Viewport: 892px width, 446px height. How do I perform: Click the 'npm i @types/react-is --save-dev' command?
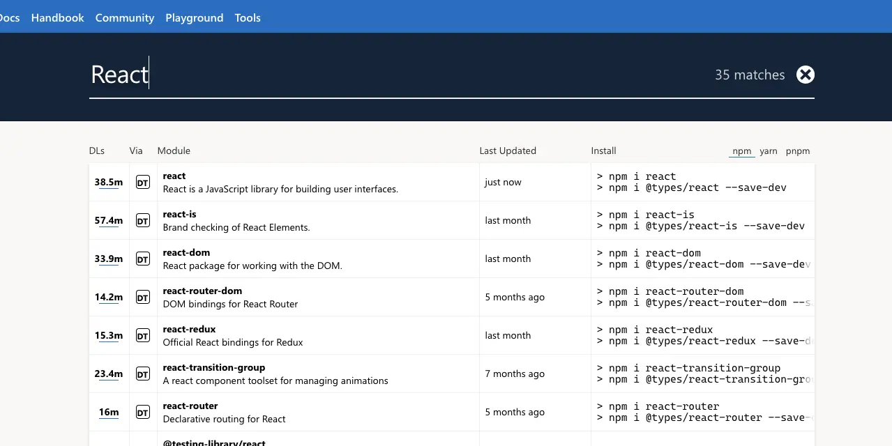click(701, 226)
